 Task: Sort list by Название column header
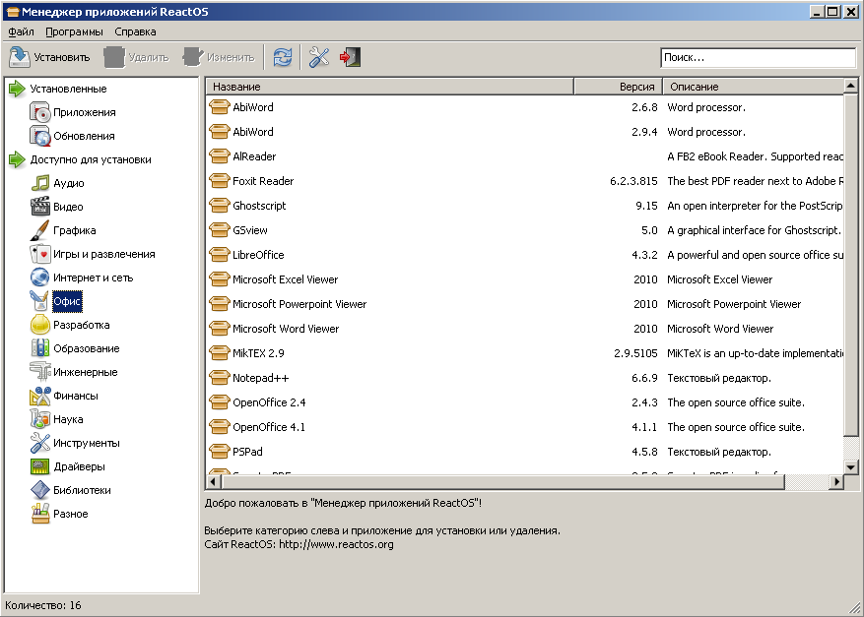click(389, 87)
